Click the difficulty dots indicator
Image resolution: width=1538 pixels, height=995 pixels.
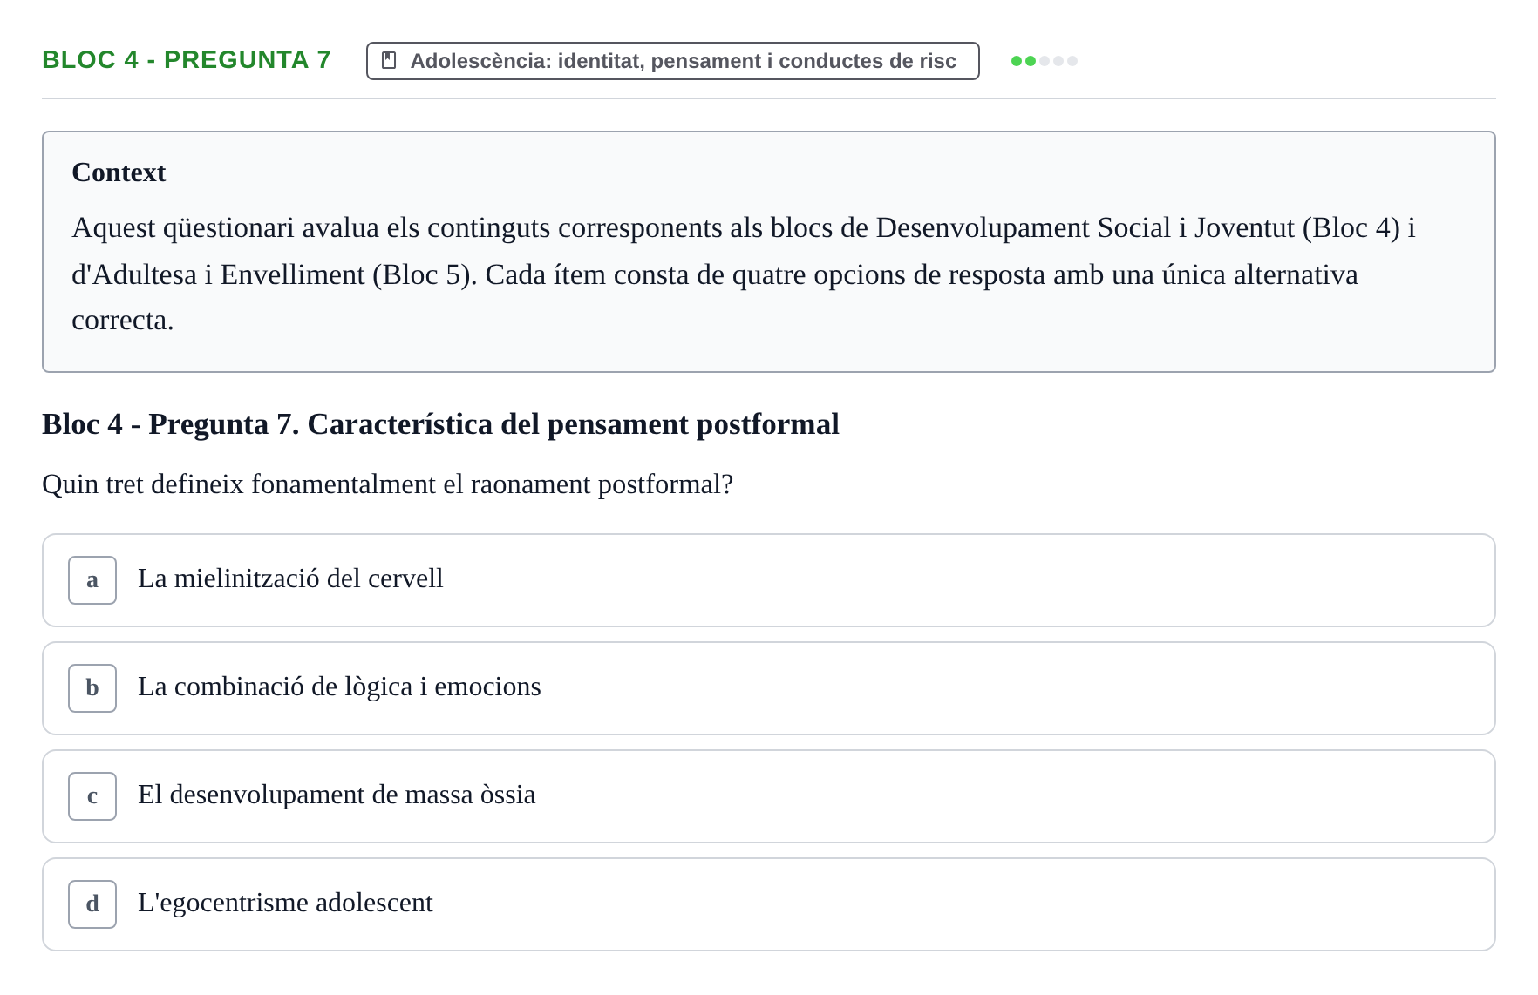(1044, 61)
